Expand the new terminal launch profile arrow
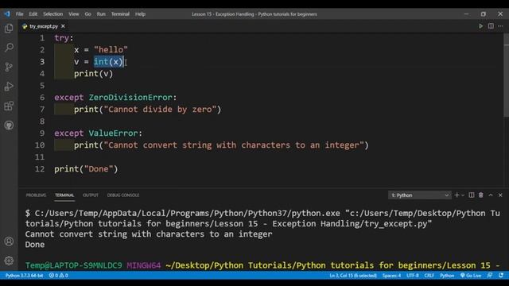The image size is (509, 286). click(x=463, y=195)
